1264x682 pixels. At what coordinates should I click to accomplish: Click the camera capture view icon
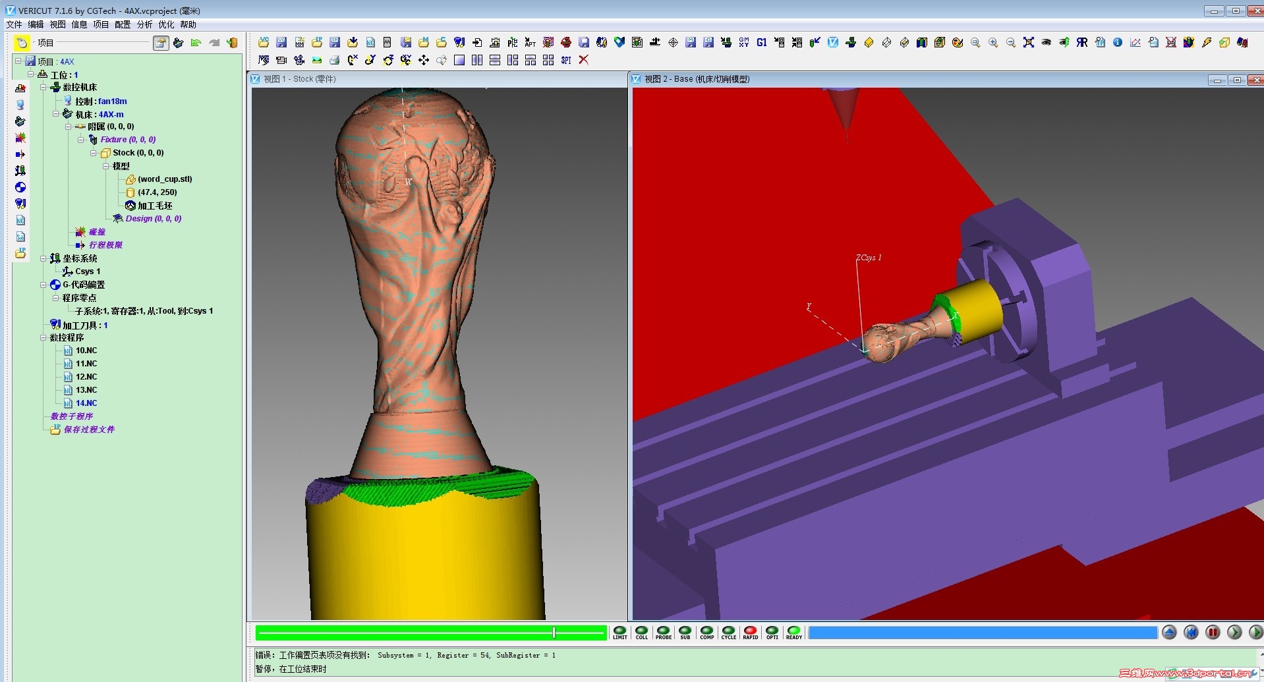[x=281, y=60]
